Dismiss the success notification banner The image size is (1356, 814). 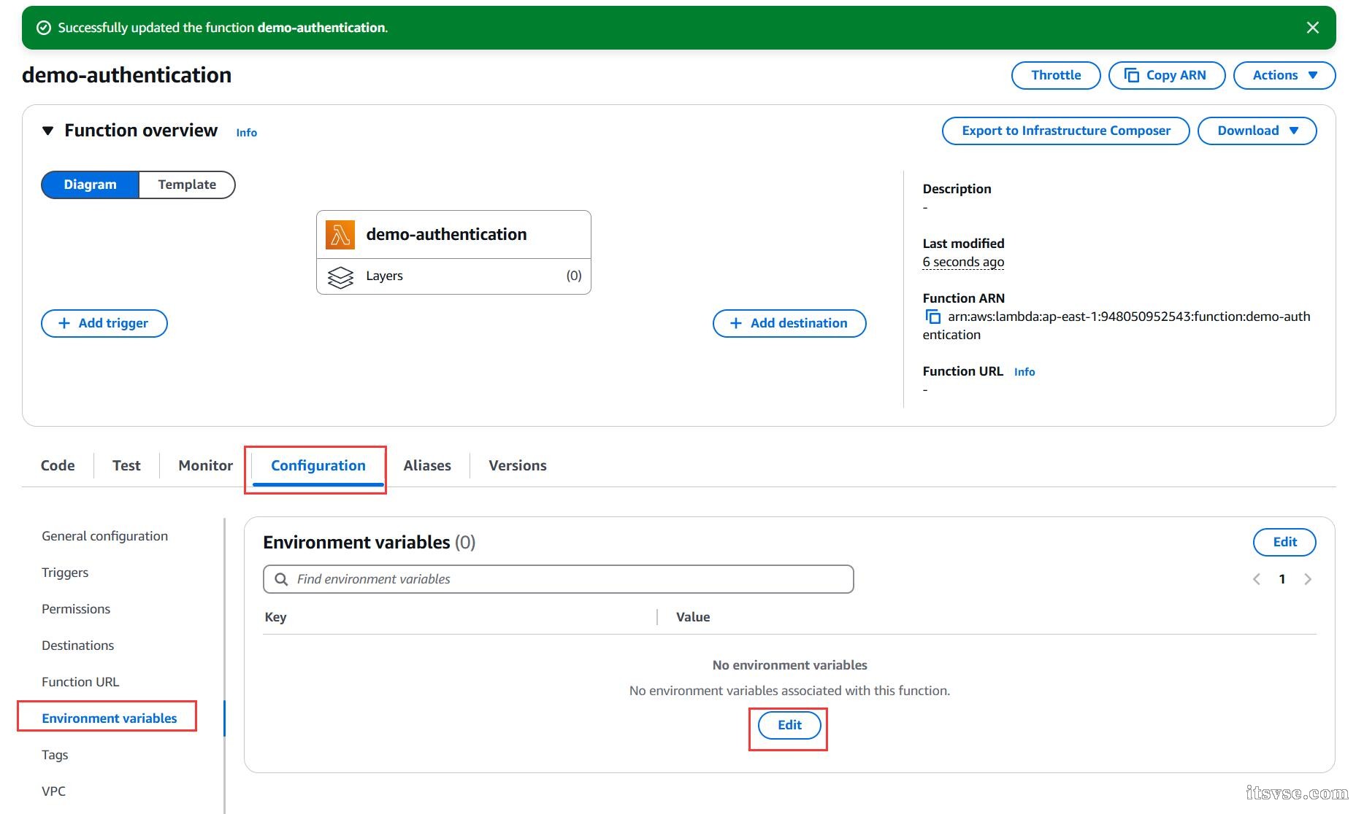[x=1312, y=28]
